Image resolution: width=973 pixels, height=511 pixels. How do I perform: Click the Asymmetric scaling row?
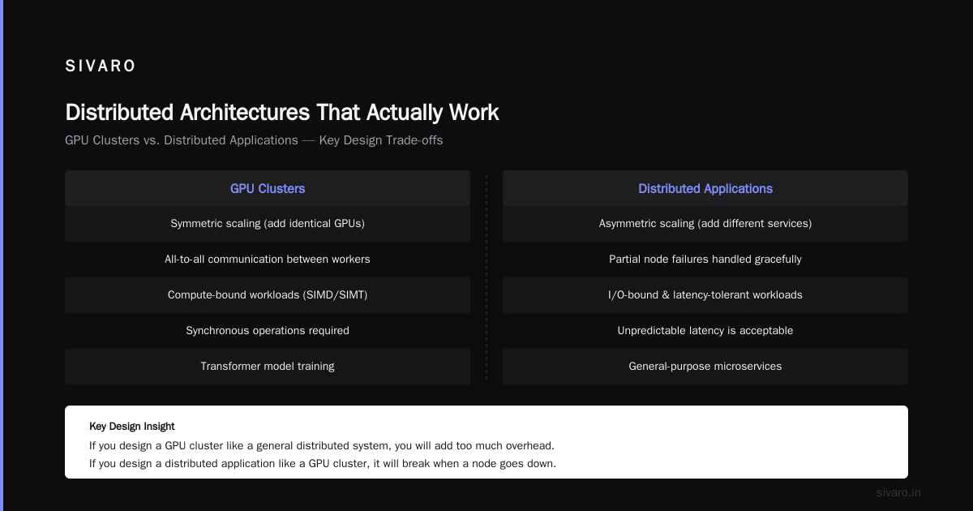point(705,224)
